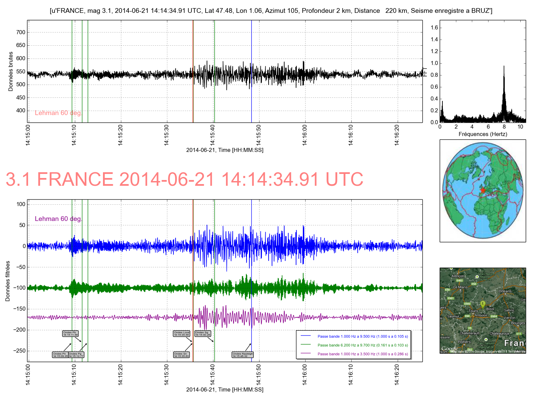The height and width of the screenshot is (402, 542).
Task: Click the green E epicenter pin on map
Action: (x=483, y=304)
